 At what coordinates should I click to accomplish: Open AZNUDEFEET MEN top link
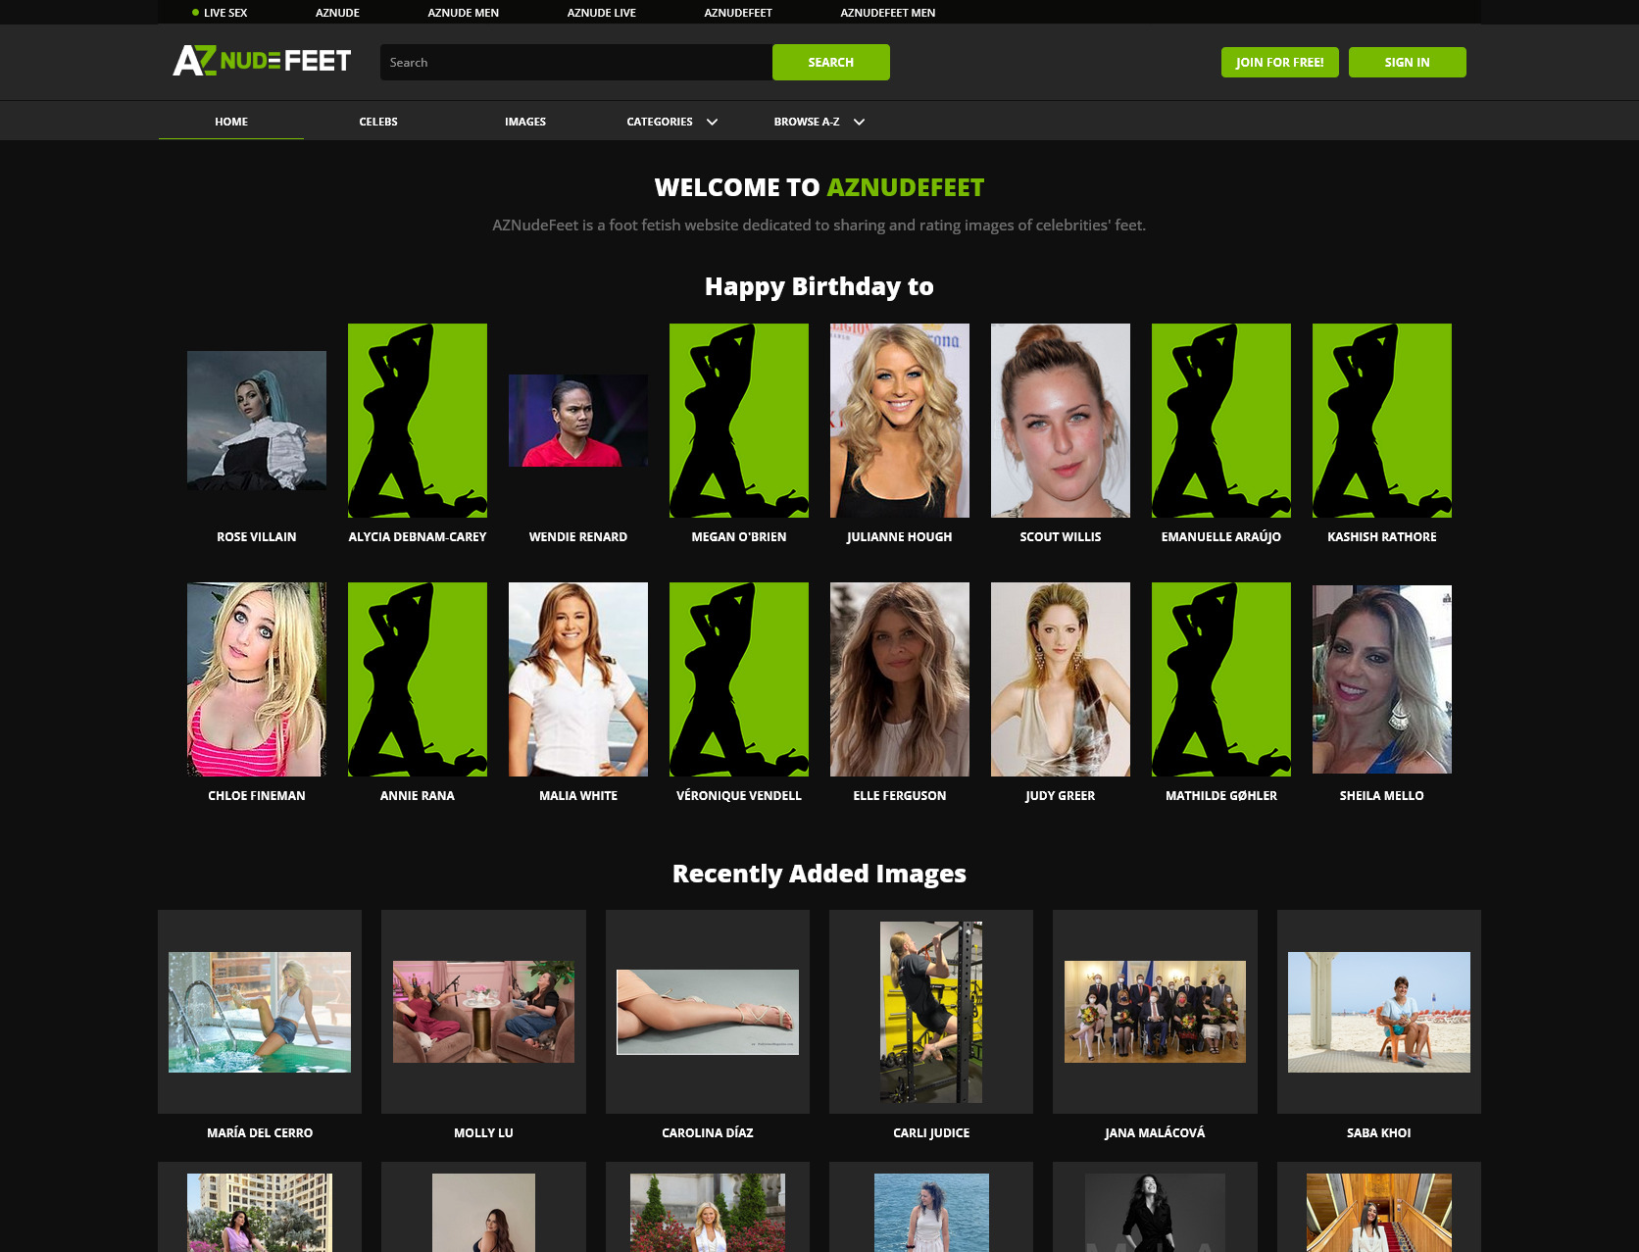pyautogui.click(x=887, y=13)
